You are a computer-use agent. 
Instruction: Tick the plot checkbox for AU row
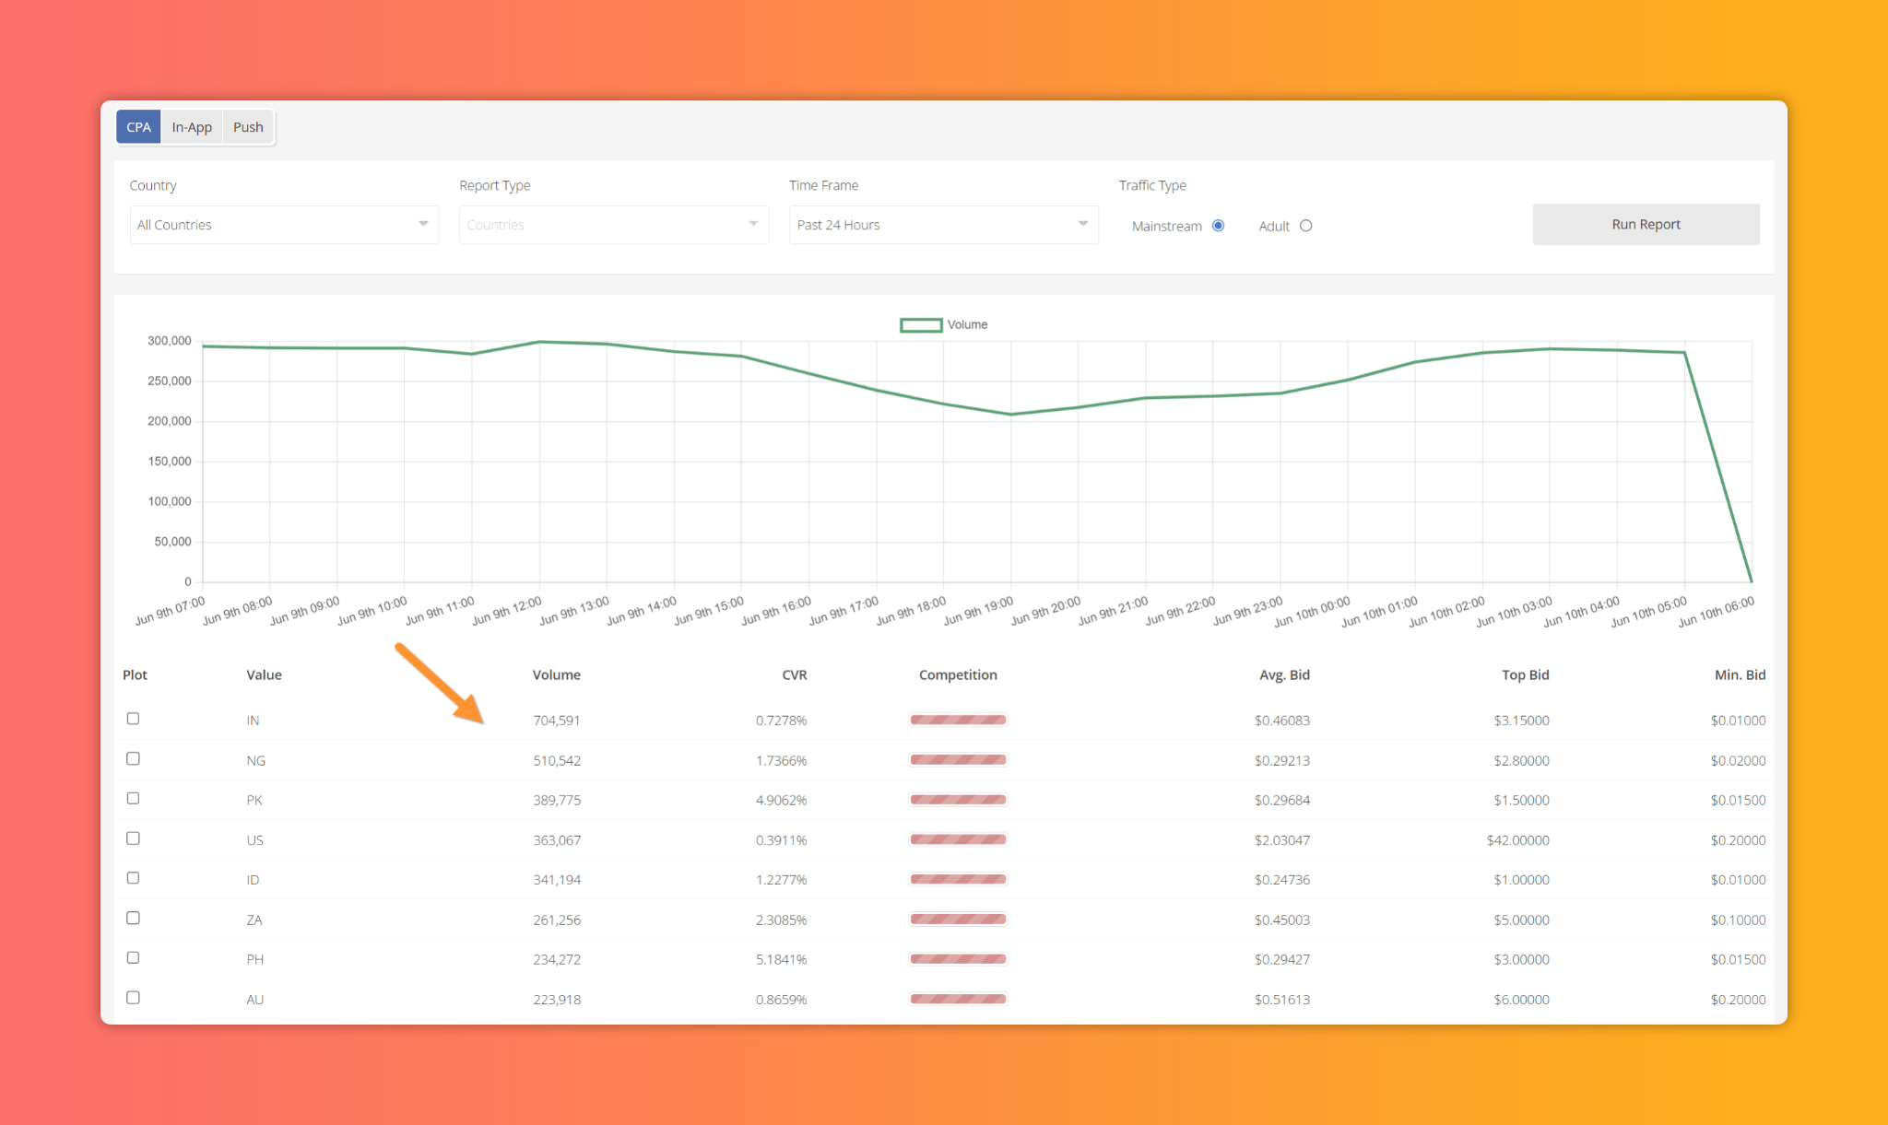pos(133,998)
